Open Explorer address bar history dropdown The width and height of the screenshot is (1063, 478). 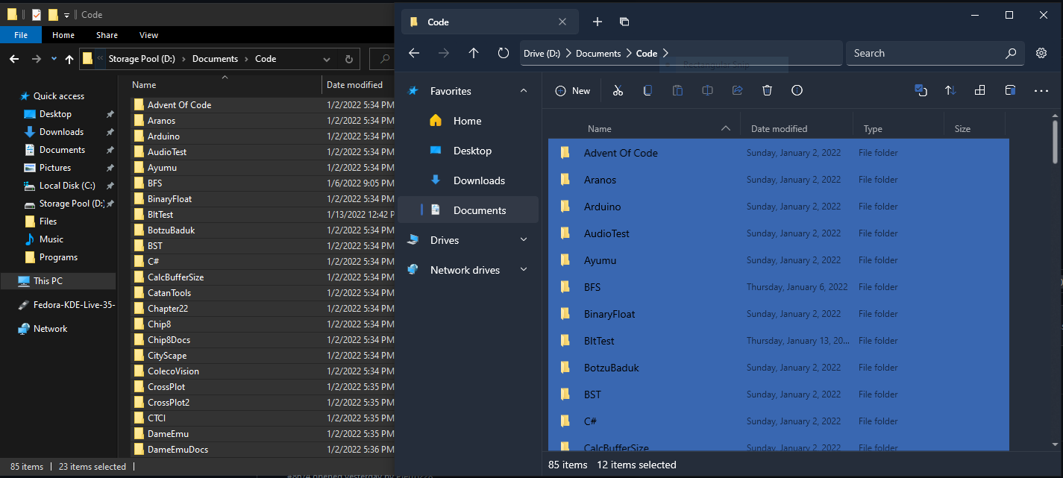326,59
